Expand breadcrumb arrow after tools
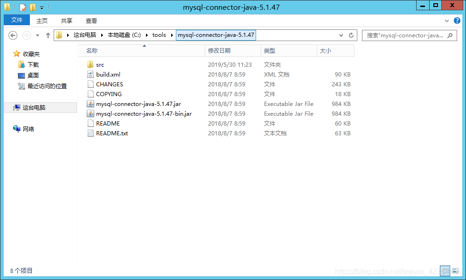The image size is (466, 280). pyautogui.click(x=172, y=35)
